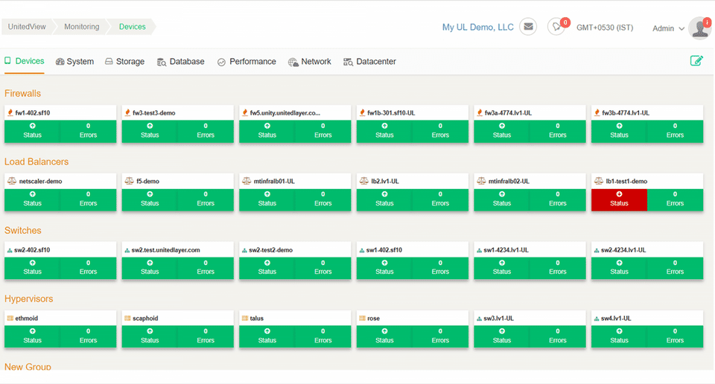Click the switch icon of sw1-402.sf10
715x384 pixels.
point(362,250)
